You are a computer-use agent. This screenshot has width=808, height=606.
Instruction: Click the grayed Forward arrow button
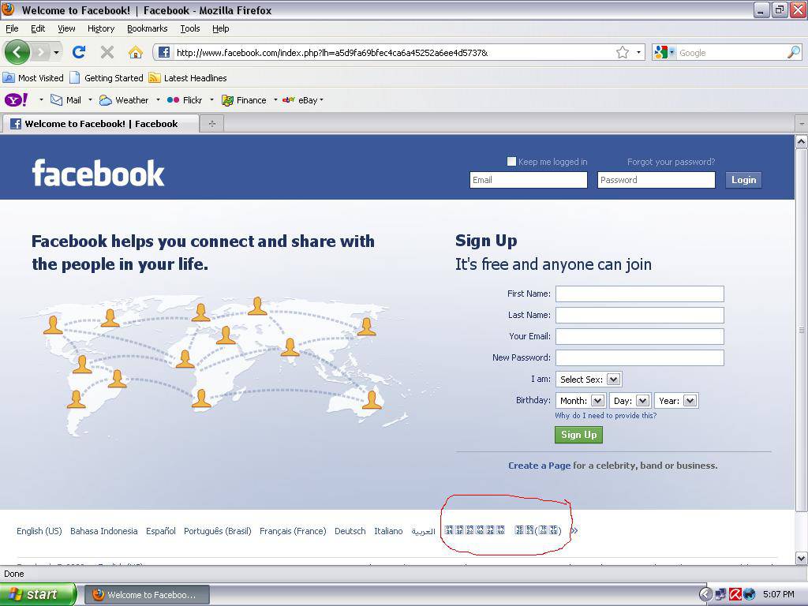pos(40,52)
